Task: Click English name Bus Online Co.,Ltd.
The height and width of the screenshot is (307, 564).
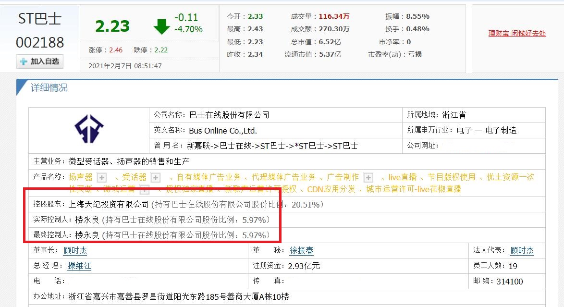Action: [223, 131]
